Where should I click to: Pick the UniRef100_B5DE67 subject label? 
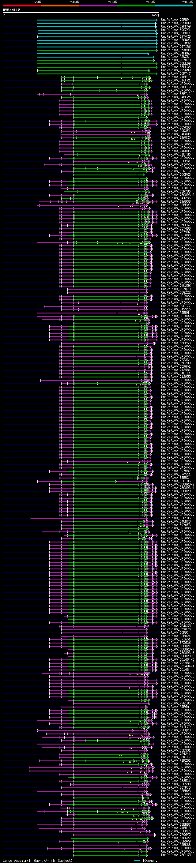(176, 225)
